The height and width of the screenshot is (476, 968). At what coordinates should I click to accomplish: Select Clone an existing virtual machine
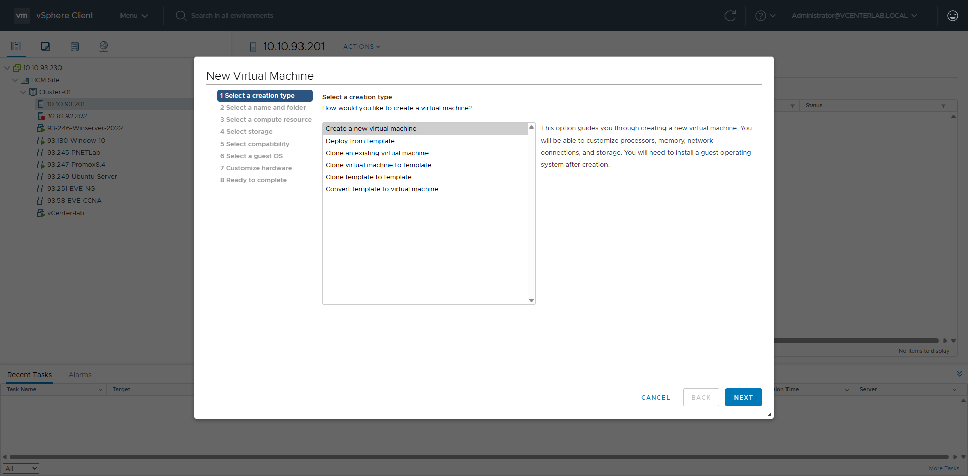click(x=377, y=153)
